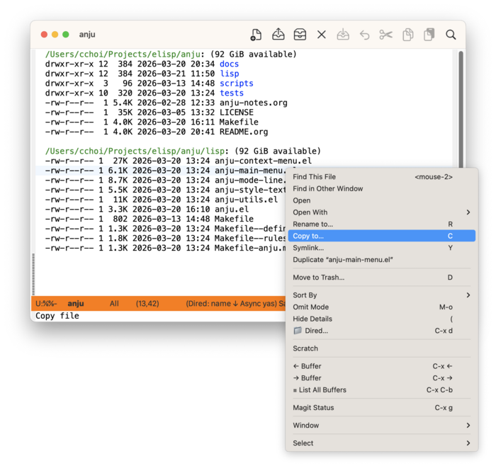Click the X kill-buffer toolbar icon
The width and height of the screenshot is (496, 466).
[322, 35]
